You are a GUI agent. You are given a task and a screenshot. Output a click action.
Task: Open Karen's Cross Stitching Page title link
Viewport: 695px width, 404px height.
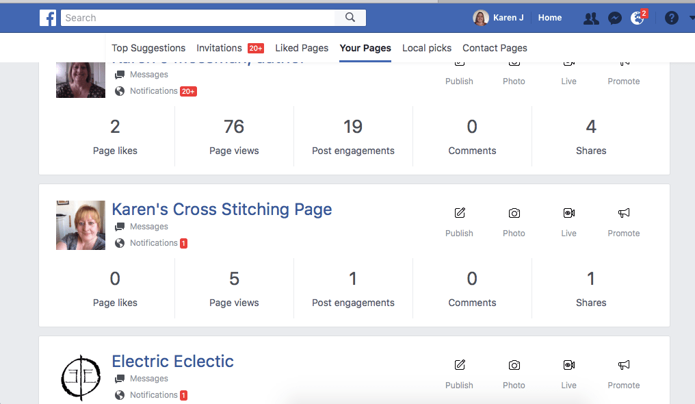coord(222,210)
